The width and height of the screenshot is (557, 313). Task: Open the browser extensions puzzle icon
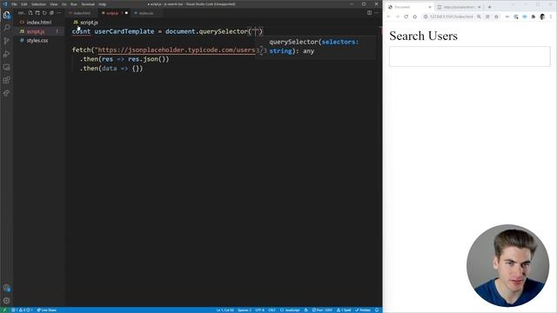point(534,17)
